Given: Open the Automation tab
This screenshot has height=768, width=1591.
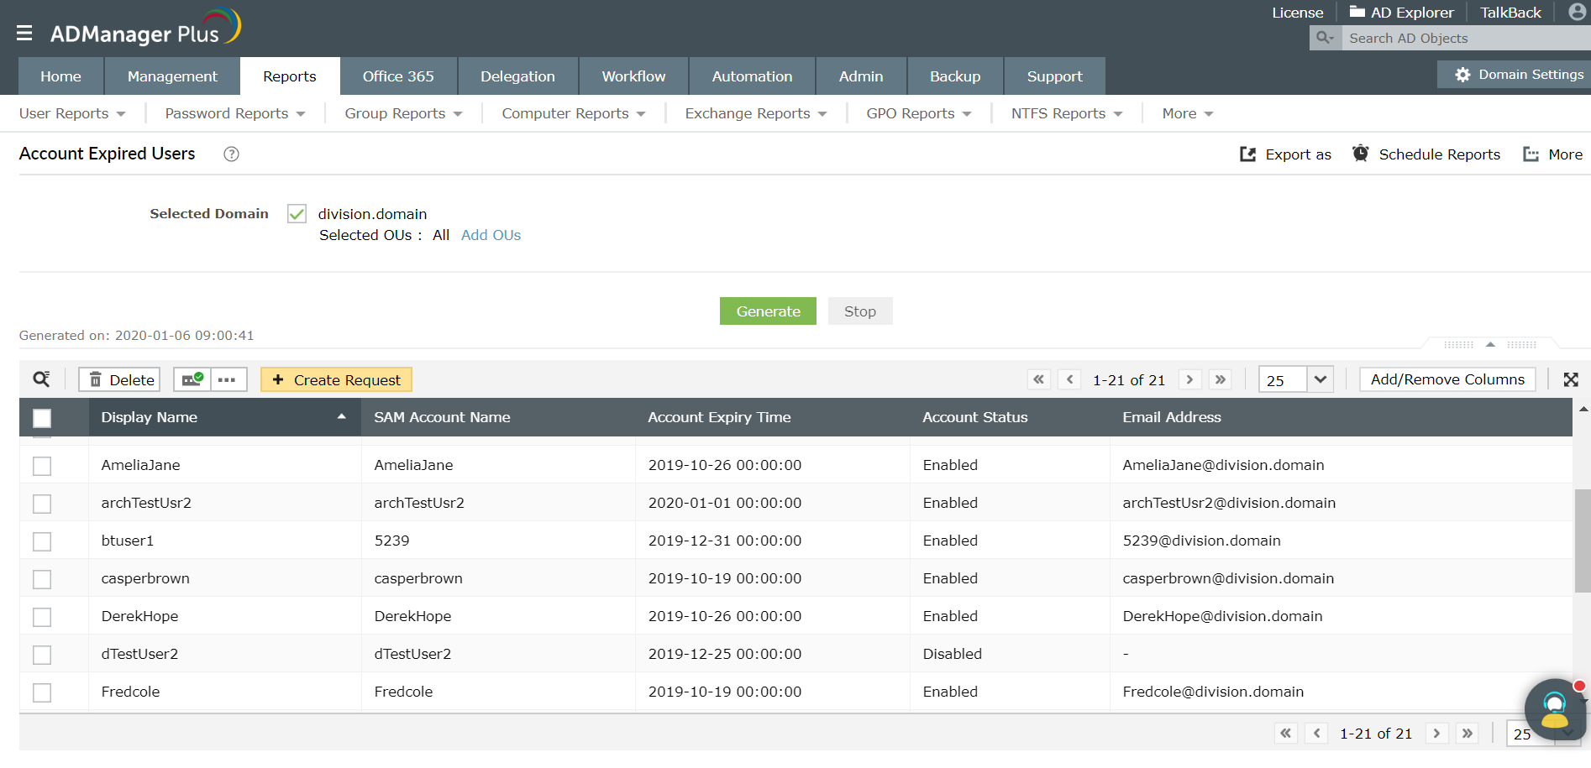Looking at the screenshot, I should tap(751, 76).
